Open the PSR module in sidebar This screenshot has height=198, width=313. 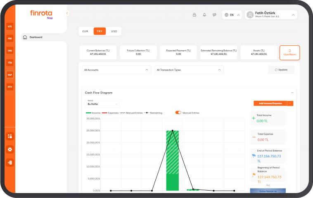(x=10, y=38)
